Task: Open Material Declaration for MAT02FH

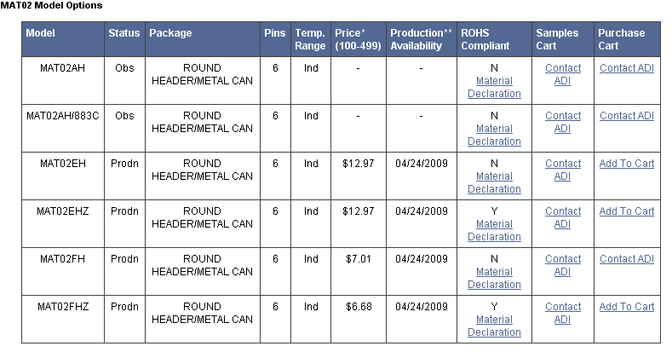Action: (494, 278)
